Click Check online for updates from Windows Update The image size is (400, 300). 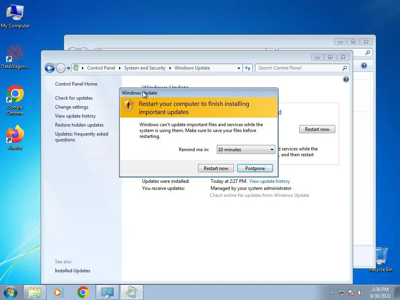coord(259,195)
